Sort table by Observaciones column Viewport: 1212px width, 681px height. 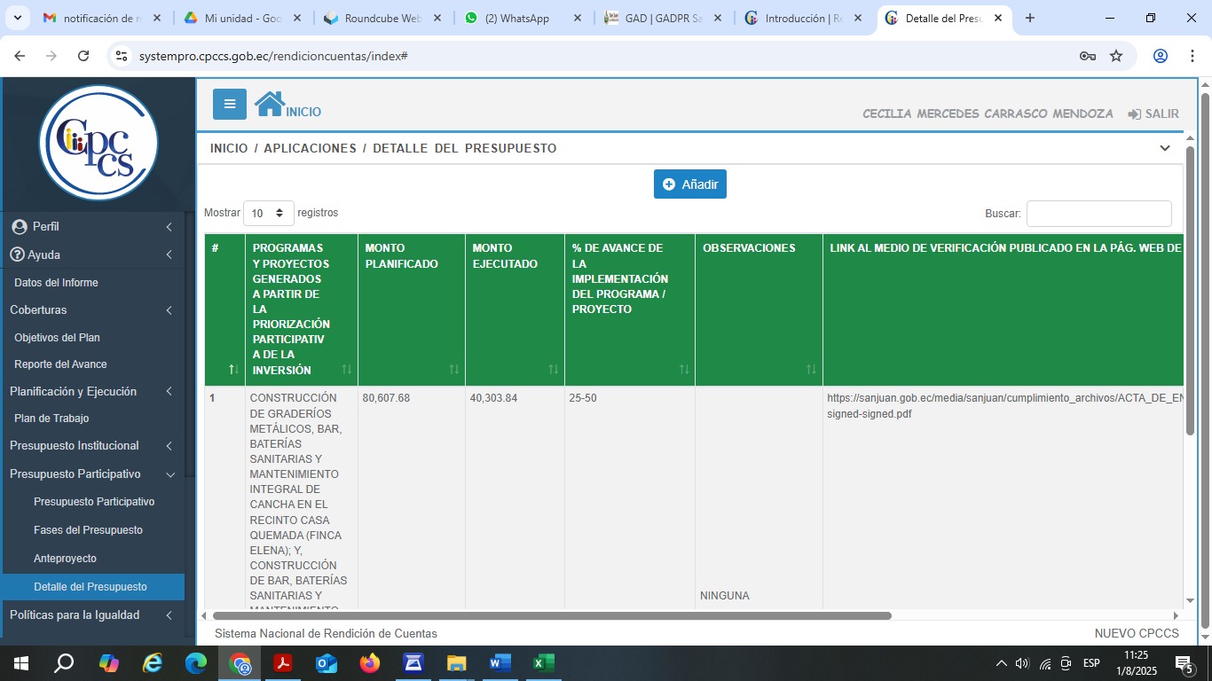click(811, 369)
